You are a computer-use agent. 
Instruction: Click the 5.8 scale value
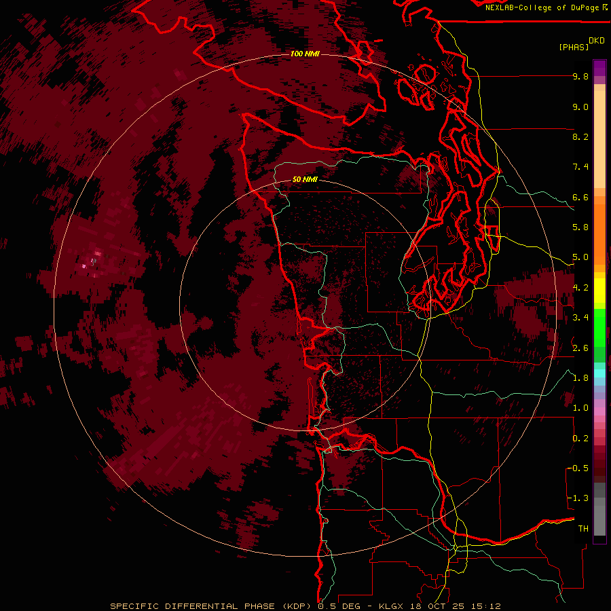click(580, 227)
